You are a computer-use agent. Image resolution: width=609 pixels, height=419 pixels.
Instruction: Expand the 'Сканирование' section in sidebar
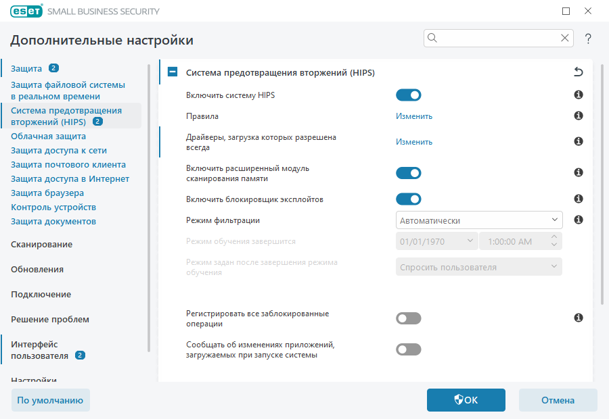pos(42,244)
